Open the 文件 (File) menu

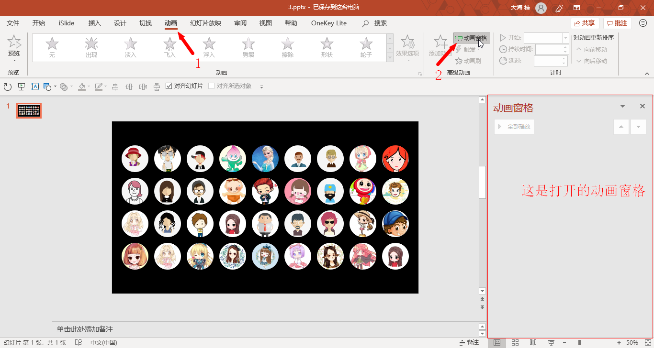(x=13, y=23)
